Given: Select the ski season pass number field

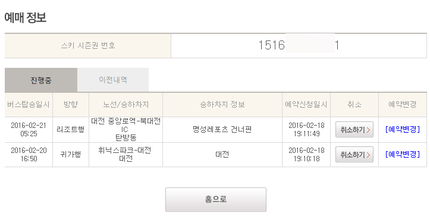Looking at the screenshot, I should tap(299, 46).
